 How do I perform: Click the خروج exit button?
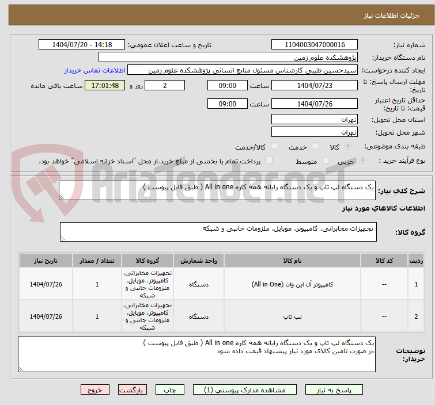pos(95,390)
